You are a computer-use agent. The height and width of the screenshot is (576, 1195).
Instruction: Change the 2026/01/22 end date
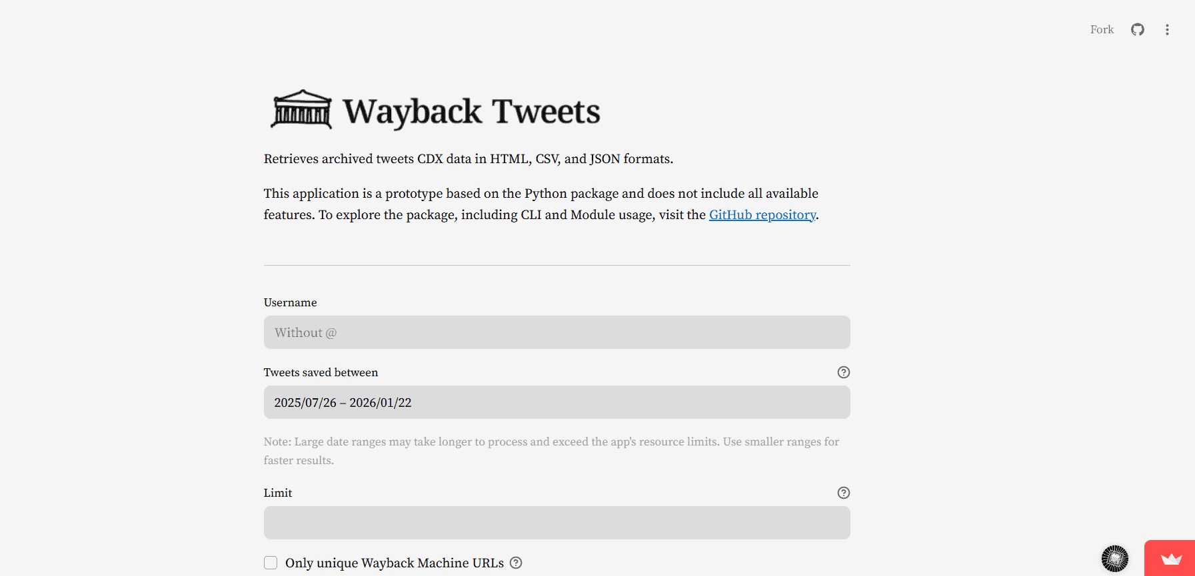(381, 402)
